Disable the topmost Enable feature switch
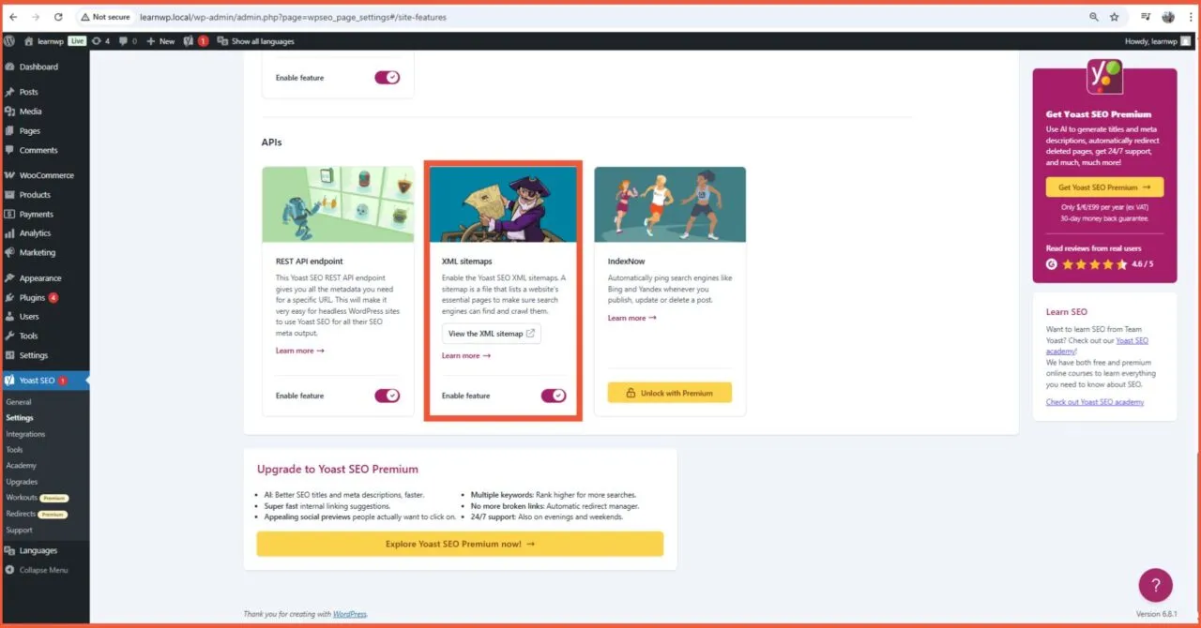This screenshot has height=628, width=1201. [x=388, y=77]
